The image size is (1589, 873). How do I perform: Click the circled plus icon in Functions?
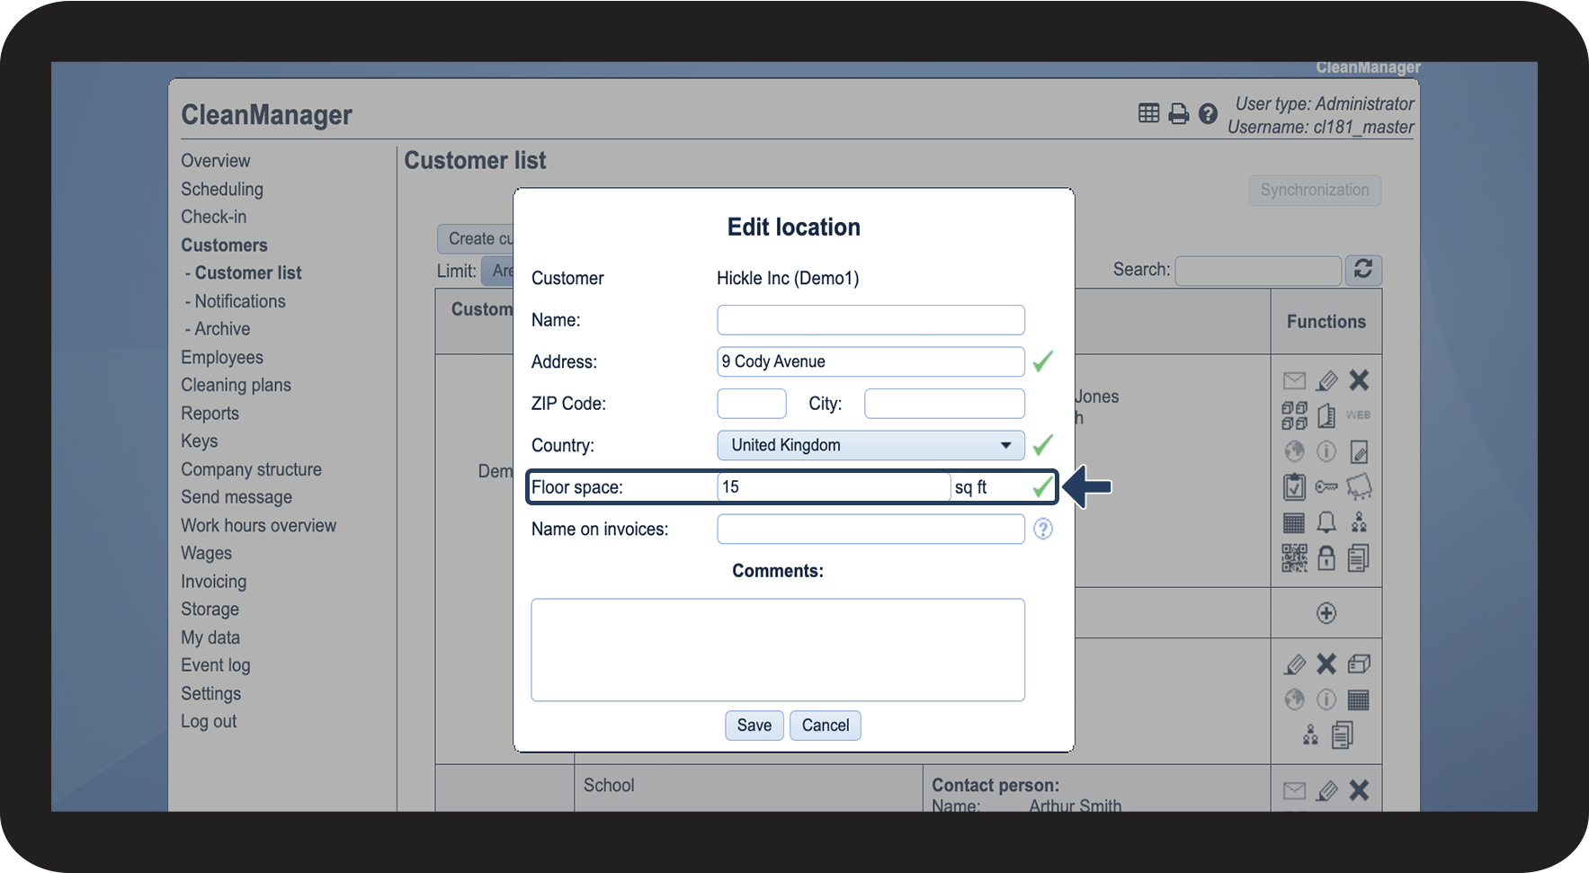pos(1326,613)
